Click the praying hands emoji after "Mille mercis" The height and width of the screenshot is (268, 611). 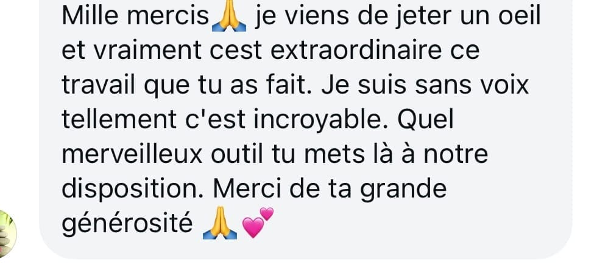(228, 18)
